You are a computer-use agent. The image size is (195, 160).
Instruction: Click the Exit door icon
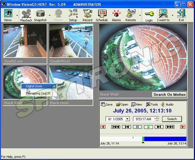(181, 15)
